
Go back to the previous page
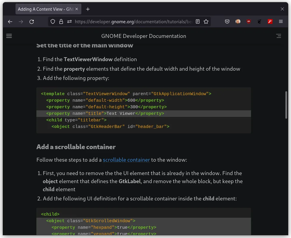click(10, 21)
